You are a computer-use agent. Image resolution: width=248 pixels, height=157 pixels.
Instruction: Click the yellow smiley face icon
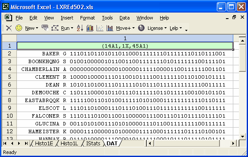click(x=19, y=28)
